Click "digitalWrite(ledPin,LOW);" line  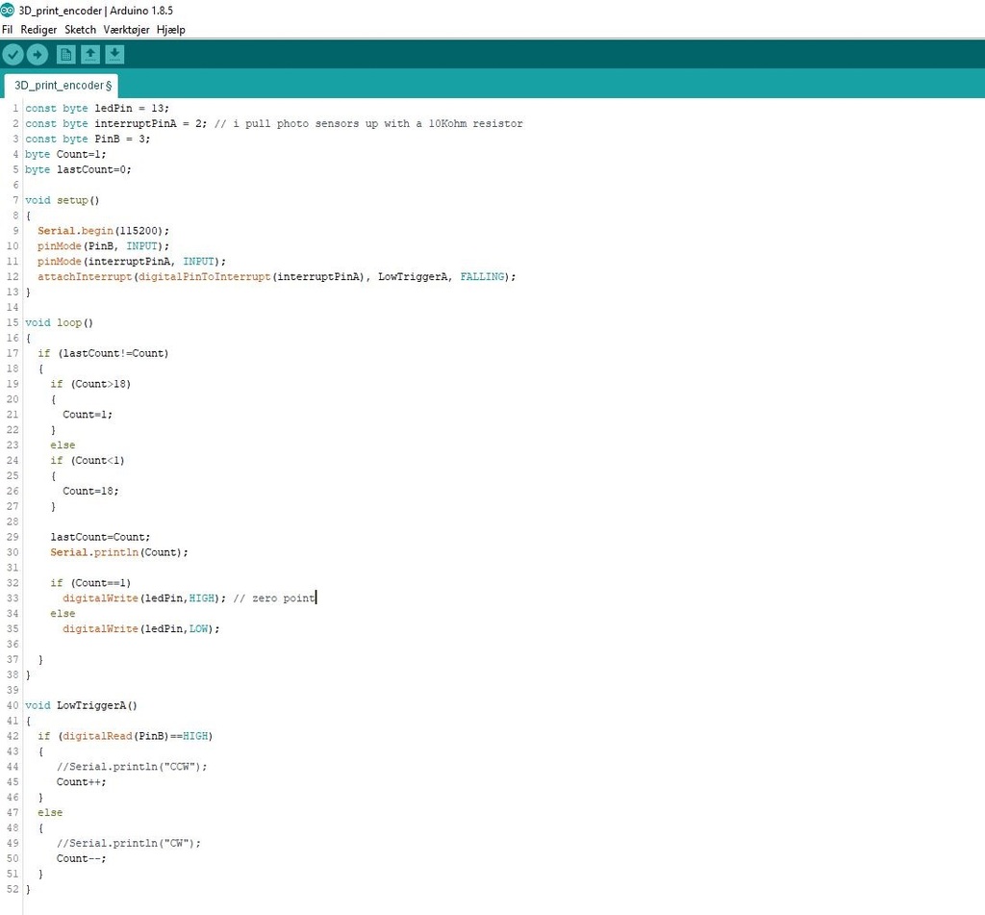[x=141, y=629]
